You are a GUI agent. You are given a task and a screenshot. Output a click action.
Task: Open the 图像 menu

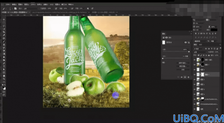20,4
